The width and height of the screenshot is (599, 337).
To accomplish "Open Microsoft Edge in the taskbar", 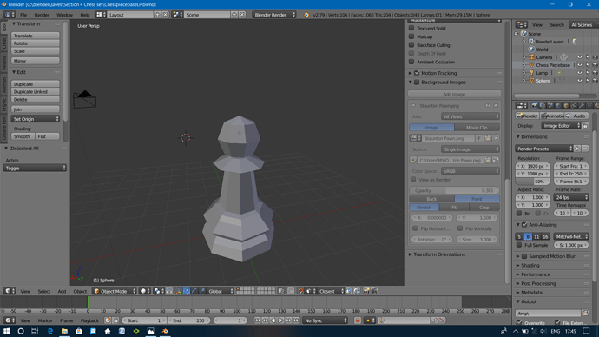I will (49, 331).
